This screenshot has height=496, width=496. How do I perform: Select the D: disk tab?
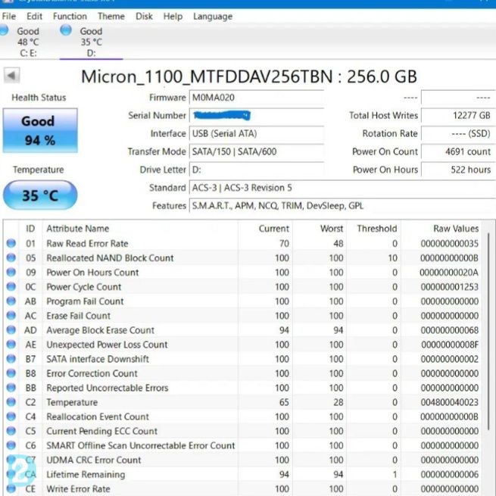point(91,42)
